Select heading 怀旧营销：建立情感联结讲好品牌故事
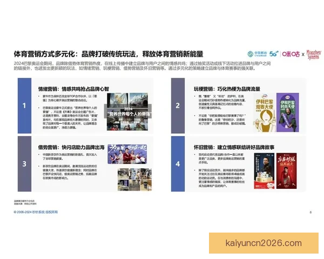Viewport: 324px width, 259px height. coord(234,147)
